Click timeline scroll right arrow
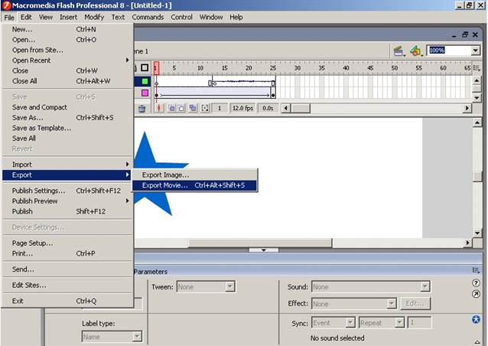The image size is (488, 346). click(467, 108)
